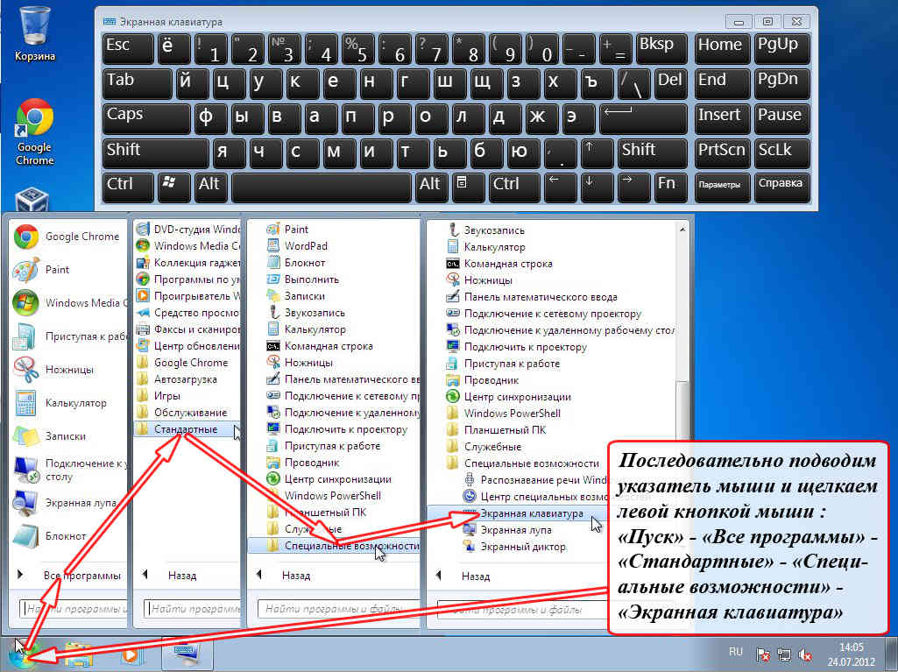
Task: Open Google Chrome from pinned Start list
Action: pos(67,236)
